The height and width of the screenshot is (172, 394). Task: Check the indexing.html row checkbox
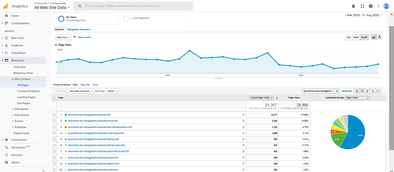point(54,139)
